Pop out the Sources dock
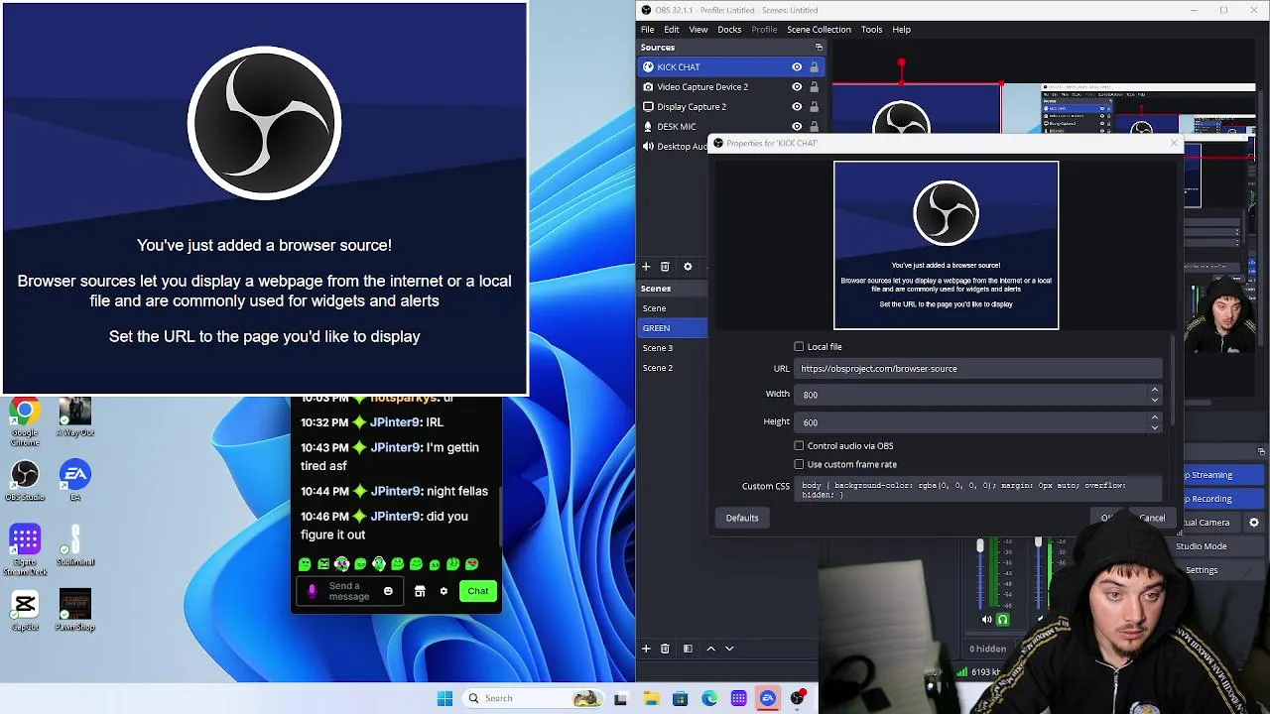 [819, 48]
